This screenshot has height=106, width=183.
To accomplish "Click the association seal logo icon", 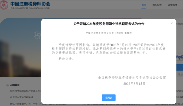I will (x=4, y=5).
